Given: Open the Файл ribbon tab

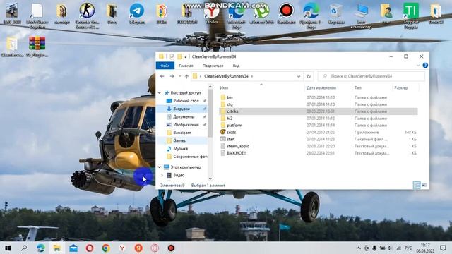Looking at the screenshot, I should click(x=165, y=66).
